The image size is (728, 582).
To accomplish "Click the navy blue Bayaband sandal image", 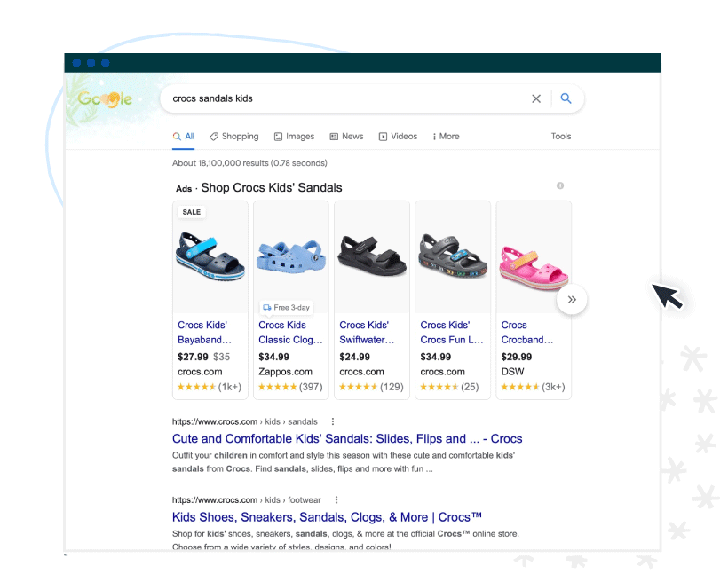I will (x=210, y=256).
